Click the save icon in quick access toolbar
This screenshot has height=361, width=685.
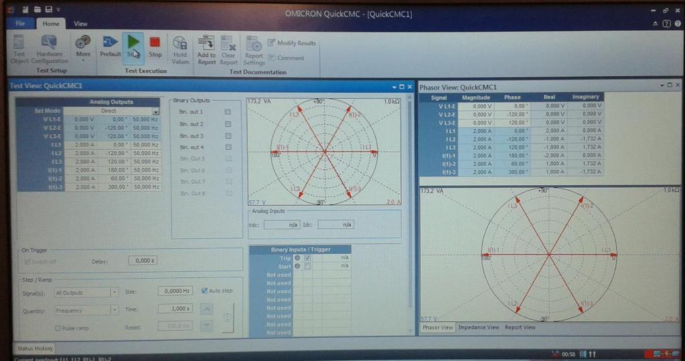(x=48, y=9)
